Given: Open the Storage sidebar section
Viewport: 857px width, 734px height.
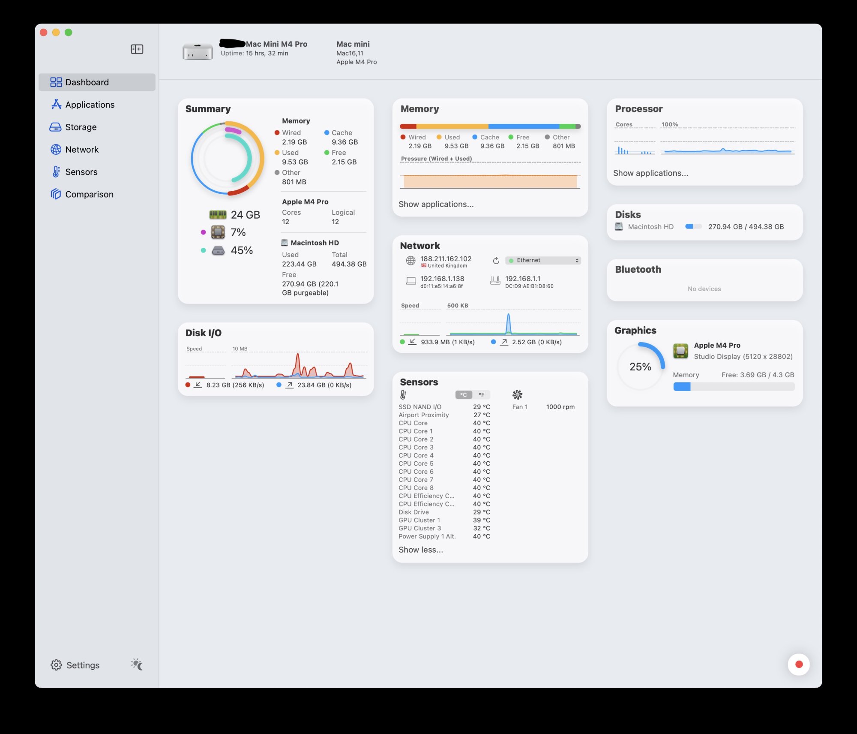Looking at the screenshot, I should (81, 127).
